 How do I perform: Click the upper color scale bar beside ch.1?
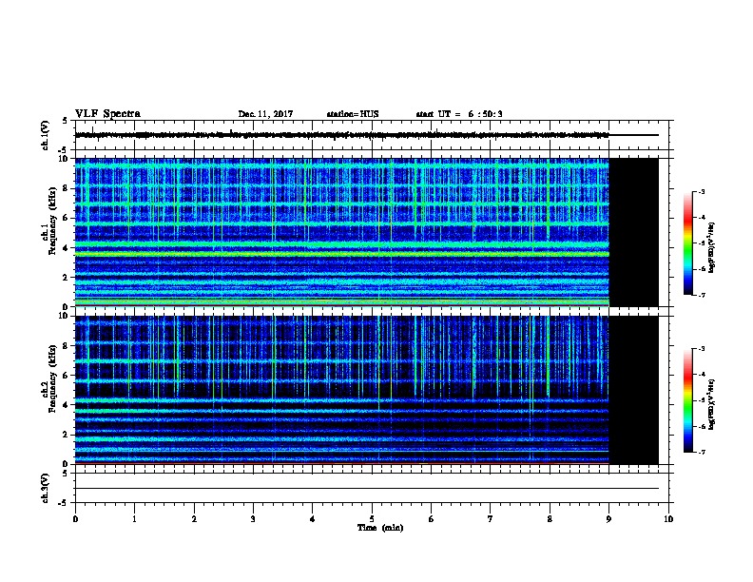687,243
